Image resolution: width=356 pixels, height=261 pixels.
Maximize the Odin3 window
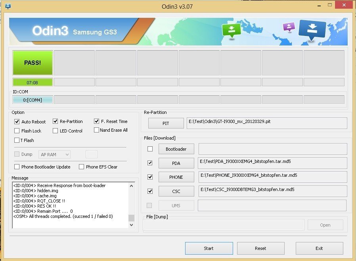pyautogui.click(x=330, y=5)
